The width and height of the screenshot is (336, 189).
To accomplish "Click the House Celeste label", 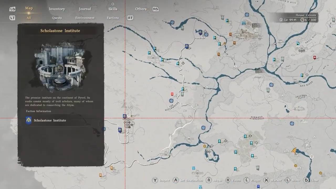I will 306,15.
